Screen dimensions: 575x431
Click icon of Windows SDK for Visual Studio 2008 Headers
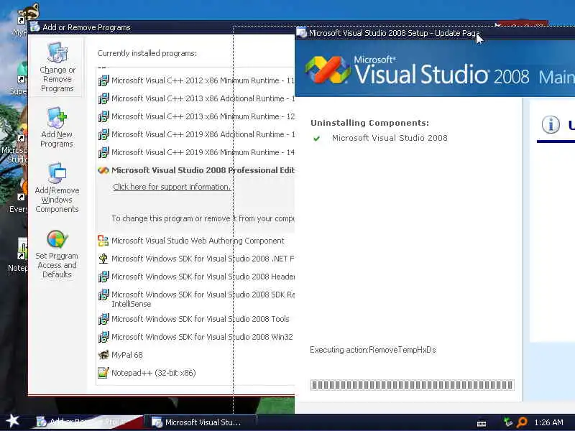103,277
